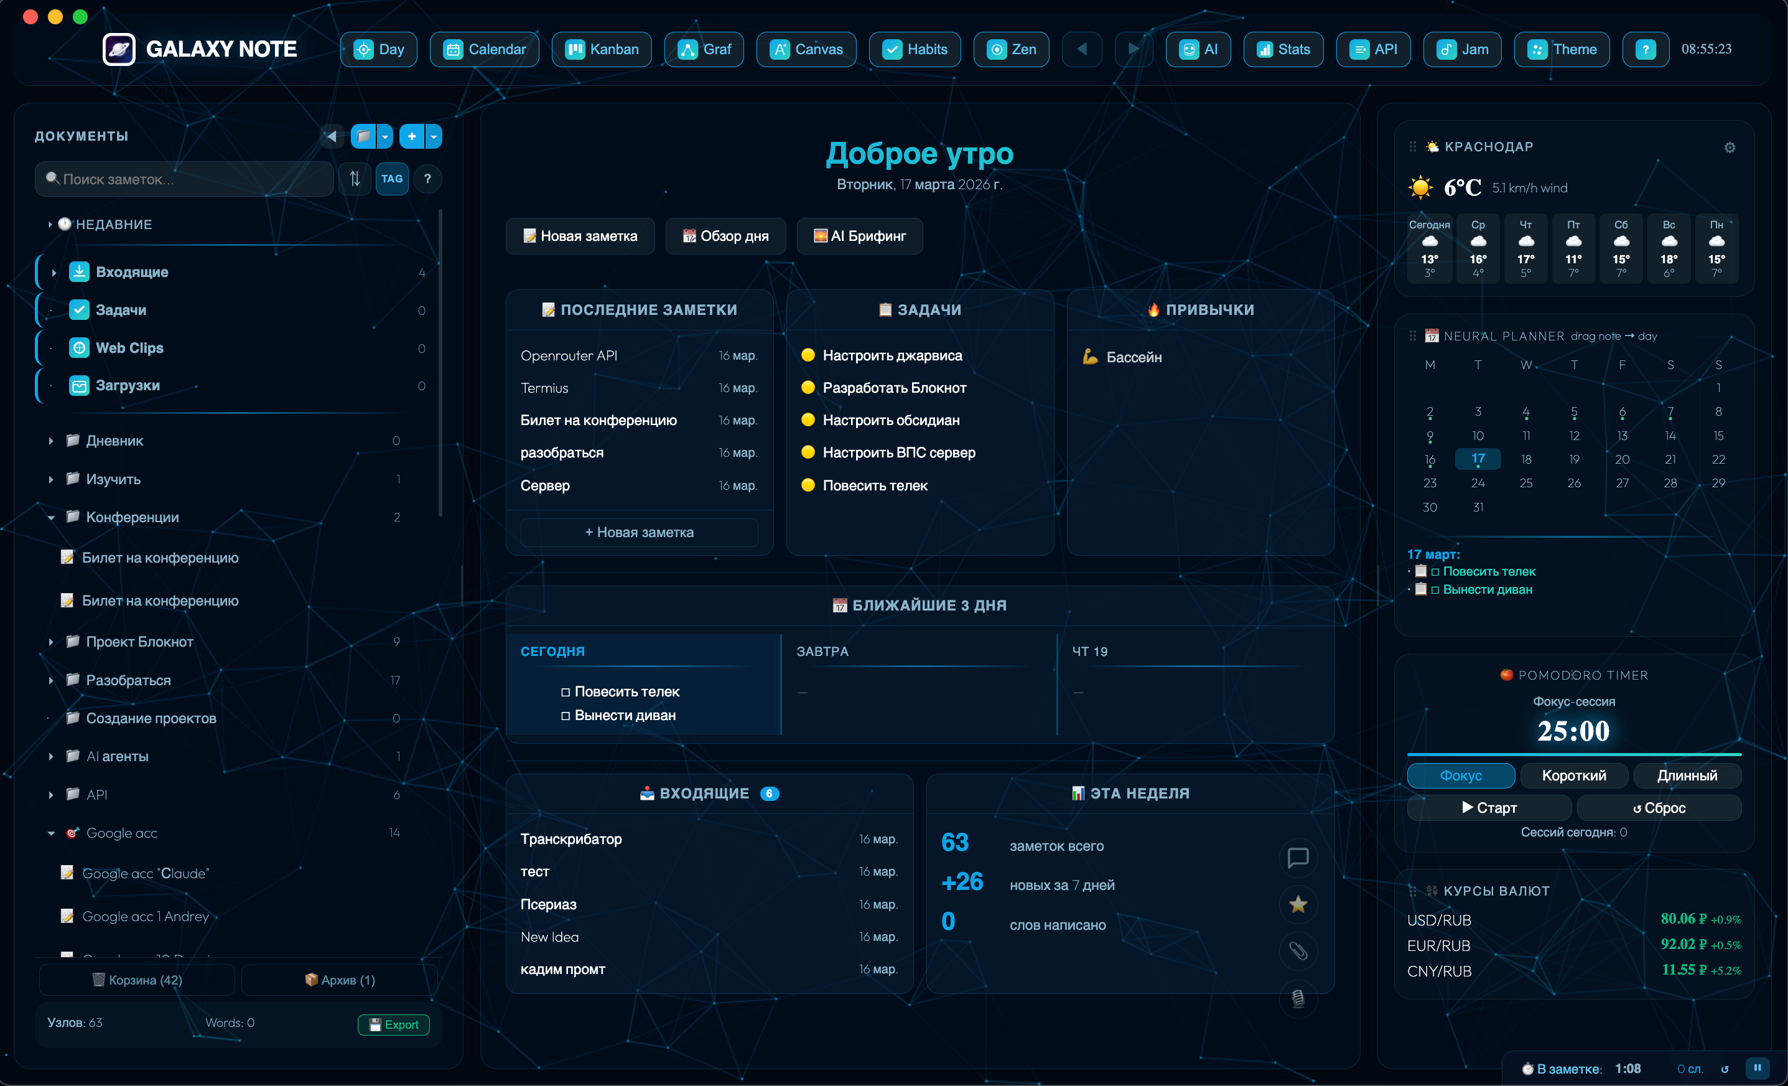
Task: Open dropdown arrow next to plus button
Action: pos(434,136)
